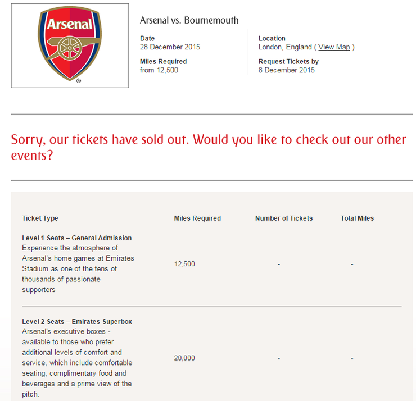This screenshot has height=401, width=416.
Task: Click the 8 December 2015 request deadline
Action: click(287, 70)
